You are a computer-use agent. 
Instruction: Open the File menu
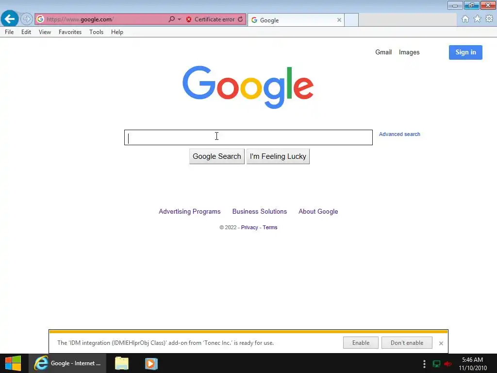[x=9, y=32]
